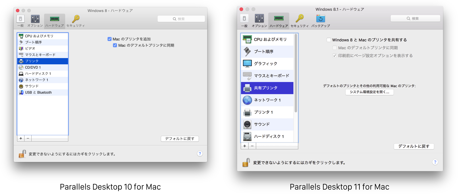Screen dimensions: 461x195
Task: Open help (?) in Windows 8.1 window
Action: click(435, 162)
